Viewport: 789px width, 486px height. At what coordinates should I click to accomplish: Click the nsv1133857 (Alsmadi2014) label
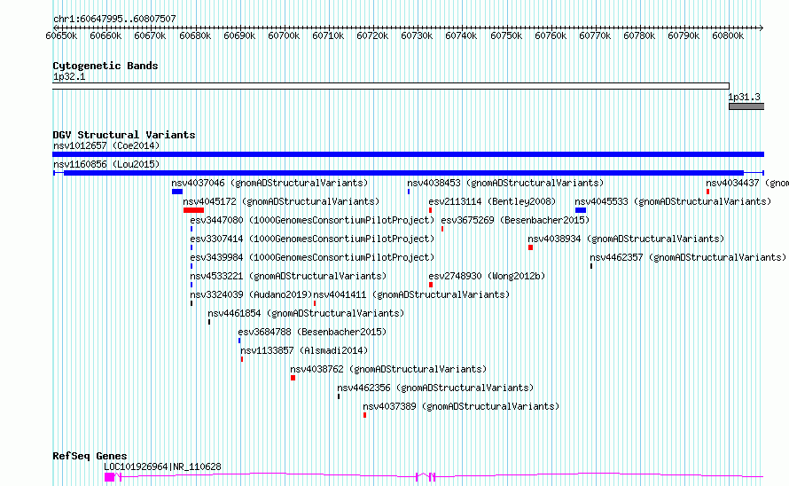304,351
